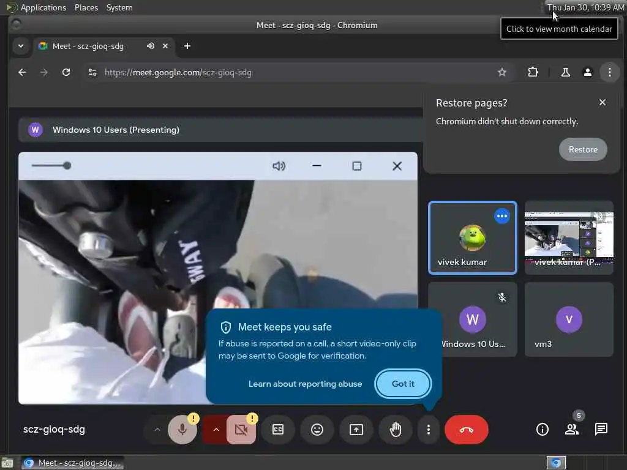Screen dimensions: 627x470
Task: Go back in Chromium
Action: pyautogui.click(x=22, y=72)
